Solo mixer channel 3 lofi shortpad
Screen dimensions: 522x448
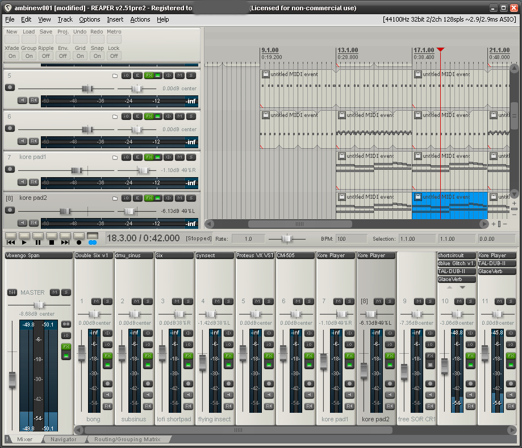(188, 302)
